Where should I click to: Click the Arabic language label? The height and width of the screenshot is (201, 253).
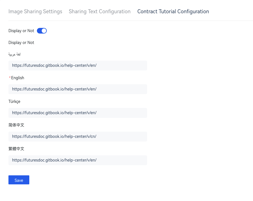click(15, 54)
